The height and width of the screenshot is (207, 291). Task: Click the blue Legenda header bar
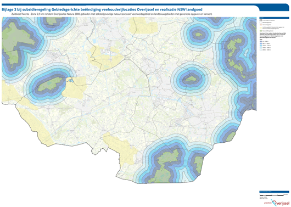[275, 18]
